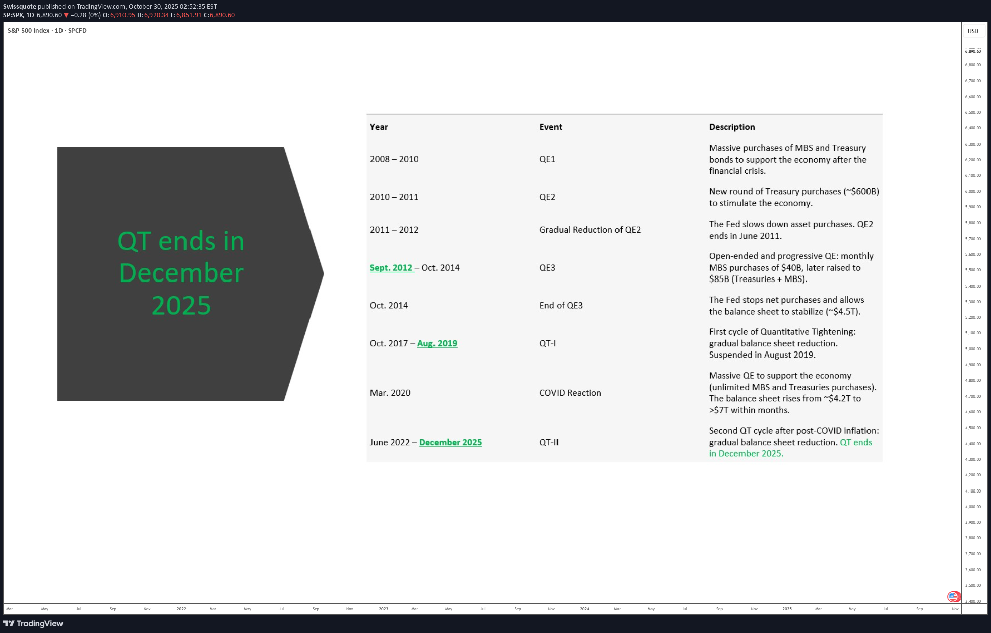Click the 2025 marker on time axis
This screenshot has height=633, width=991.
(787, 609)
